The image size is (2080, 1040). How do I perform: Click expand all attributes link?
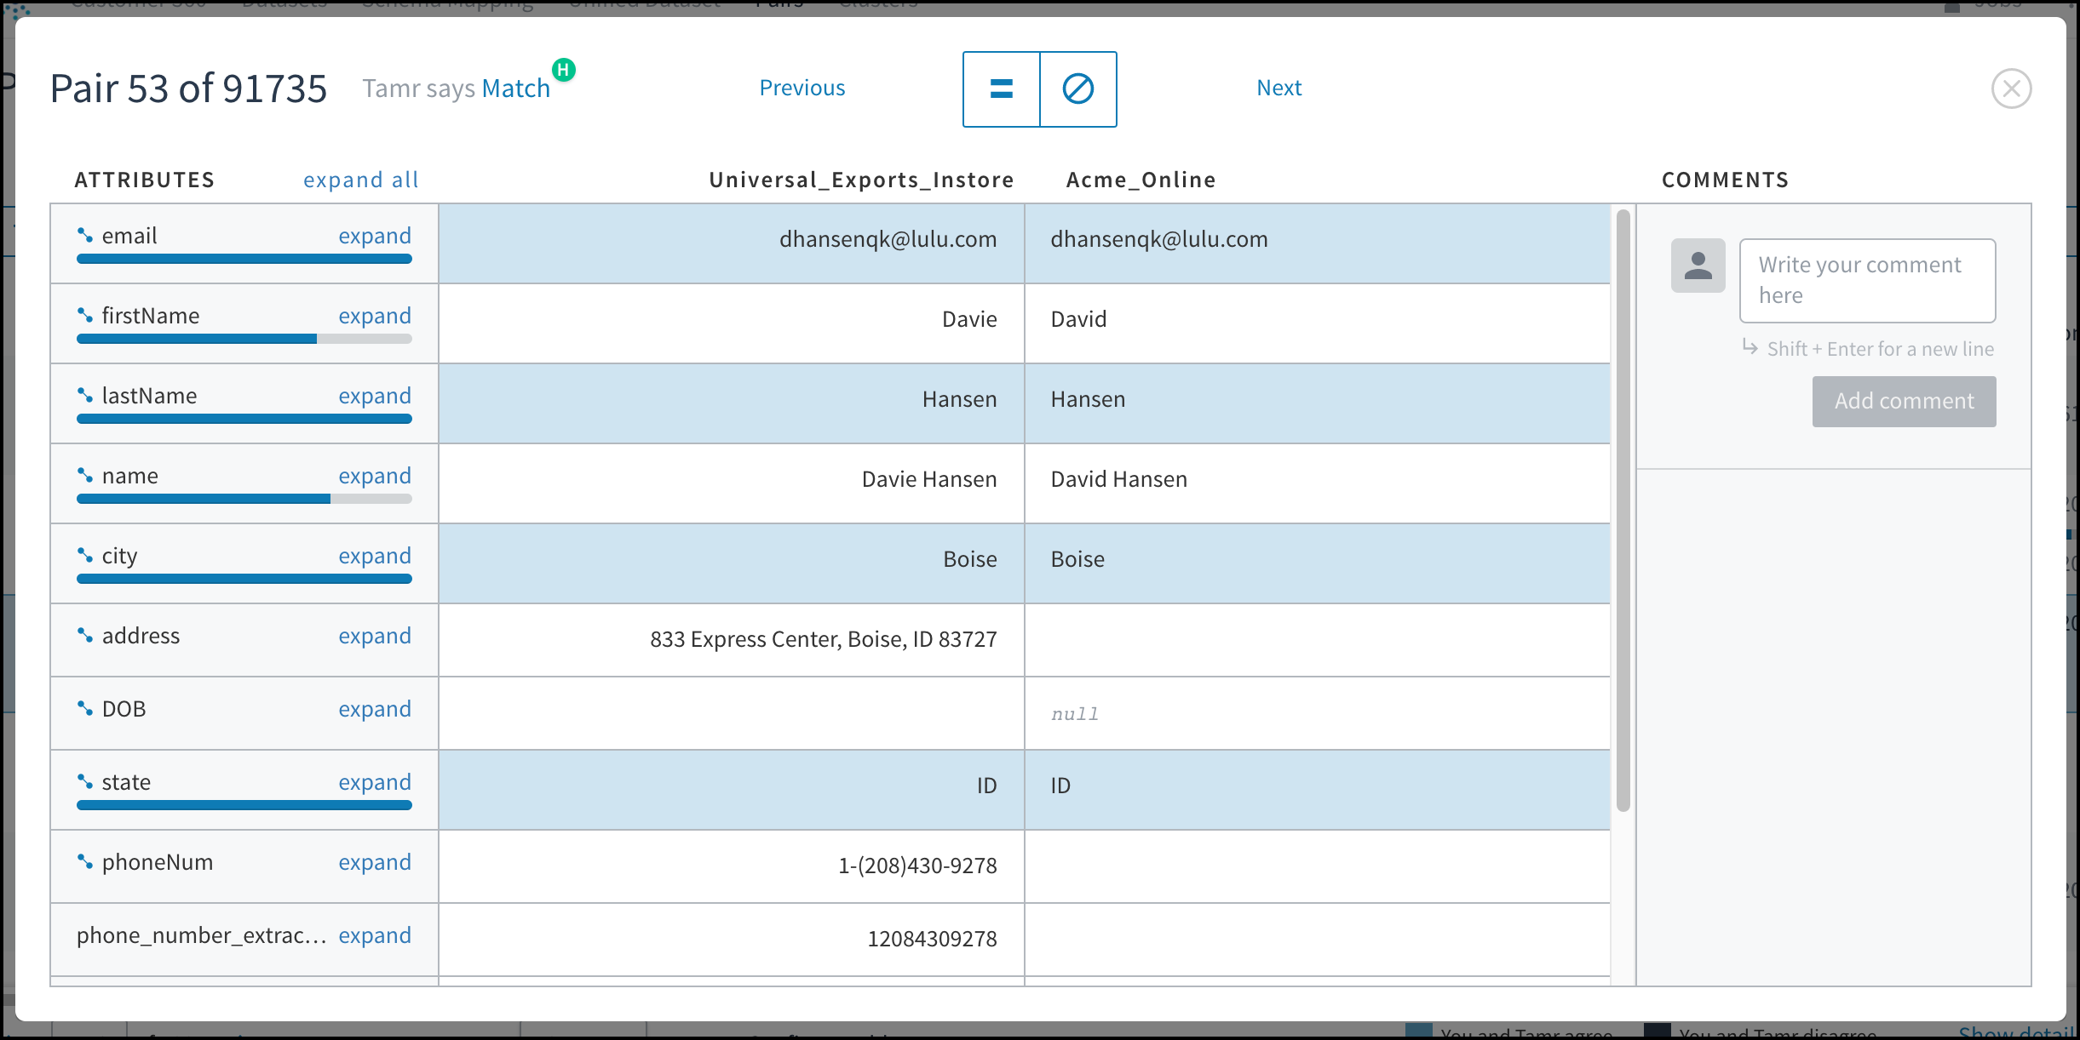click(361, 180)
